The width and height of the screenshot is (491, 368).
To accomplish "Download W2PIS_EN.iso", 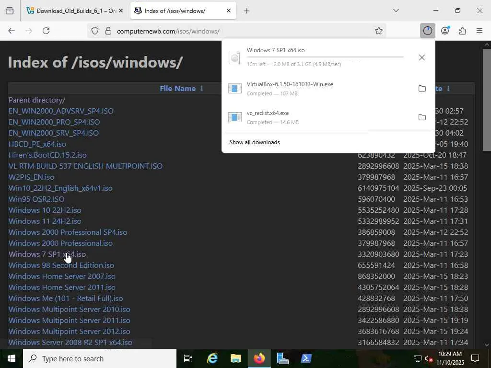I will tap(31, 177).
